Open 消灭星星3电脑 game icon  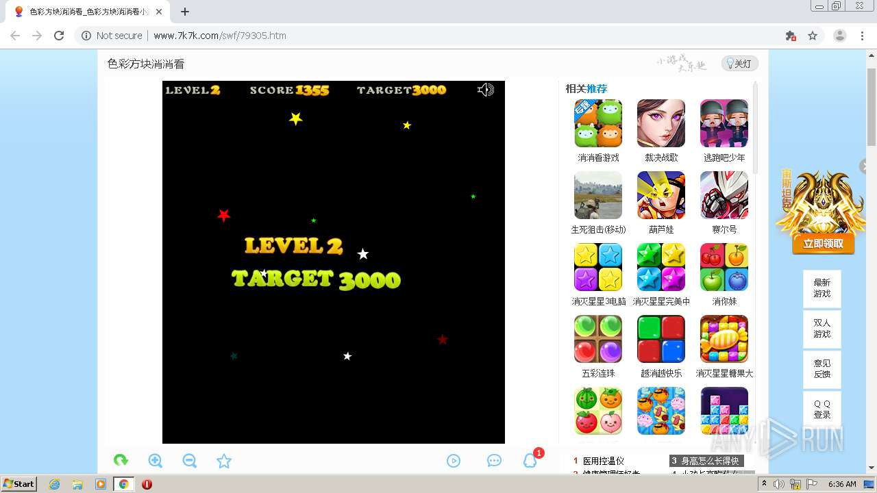tap(598, 267)
